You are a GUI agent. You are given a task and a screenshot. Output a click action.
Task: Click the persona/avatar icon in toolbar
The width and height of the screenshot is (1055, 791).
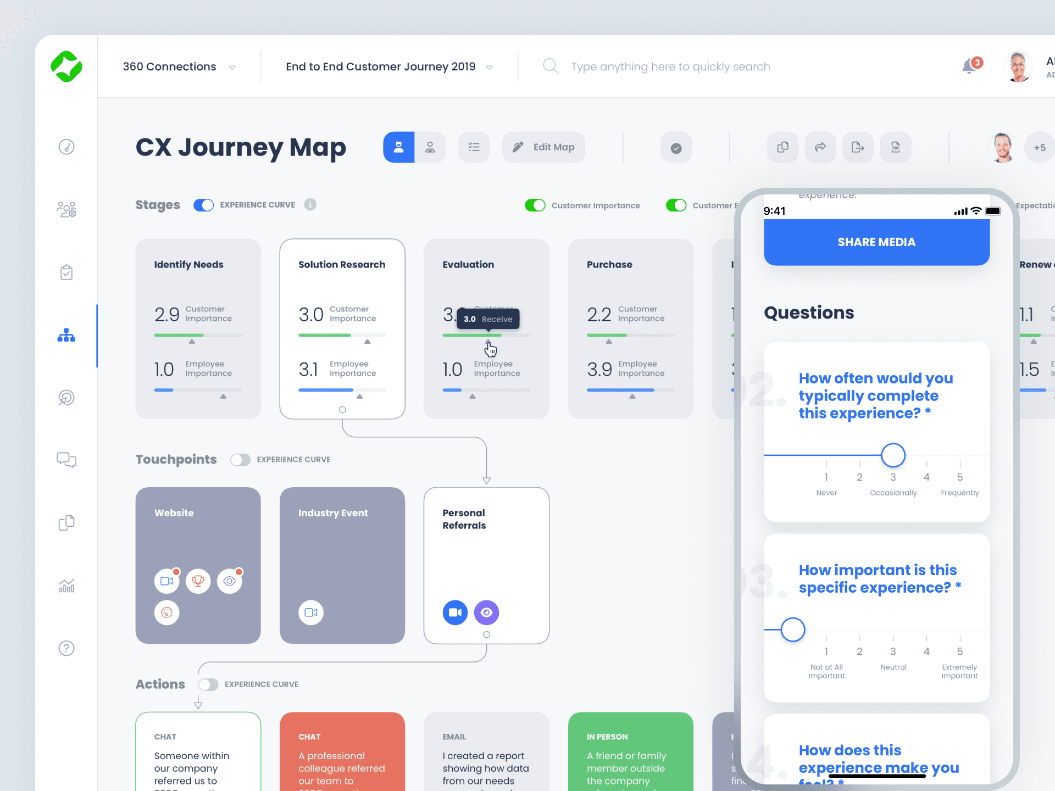tap(398, 147)
